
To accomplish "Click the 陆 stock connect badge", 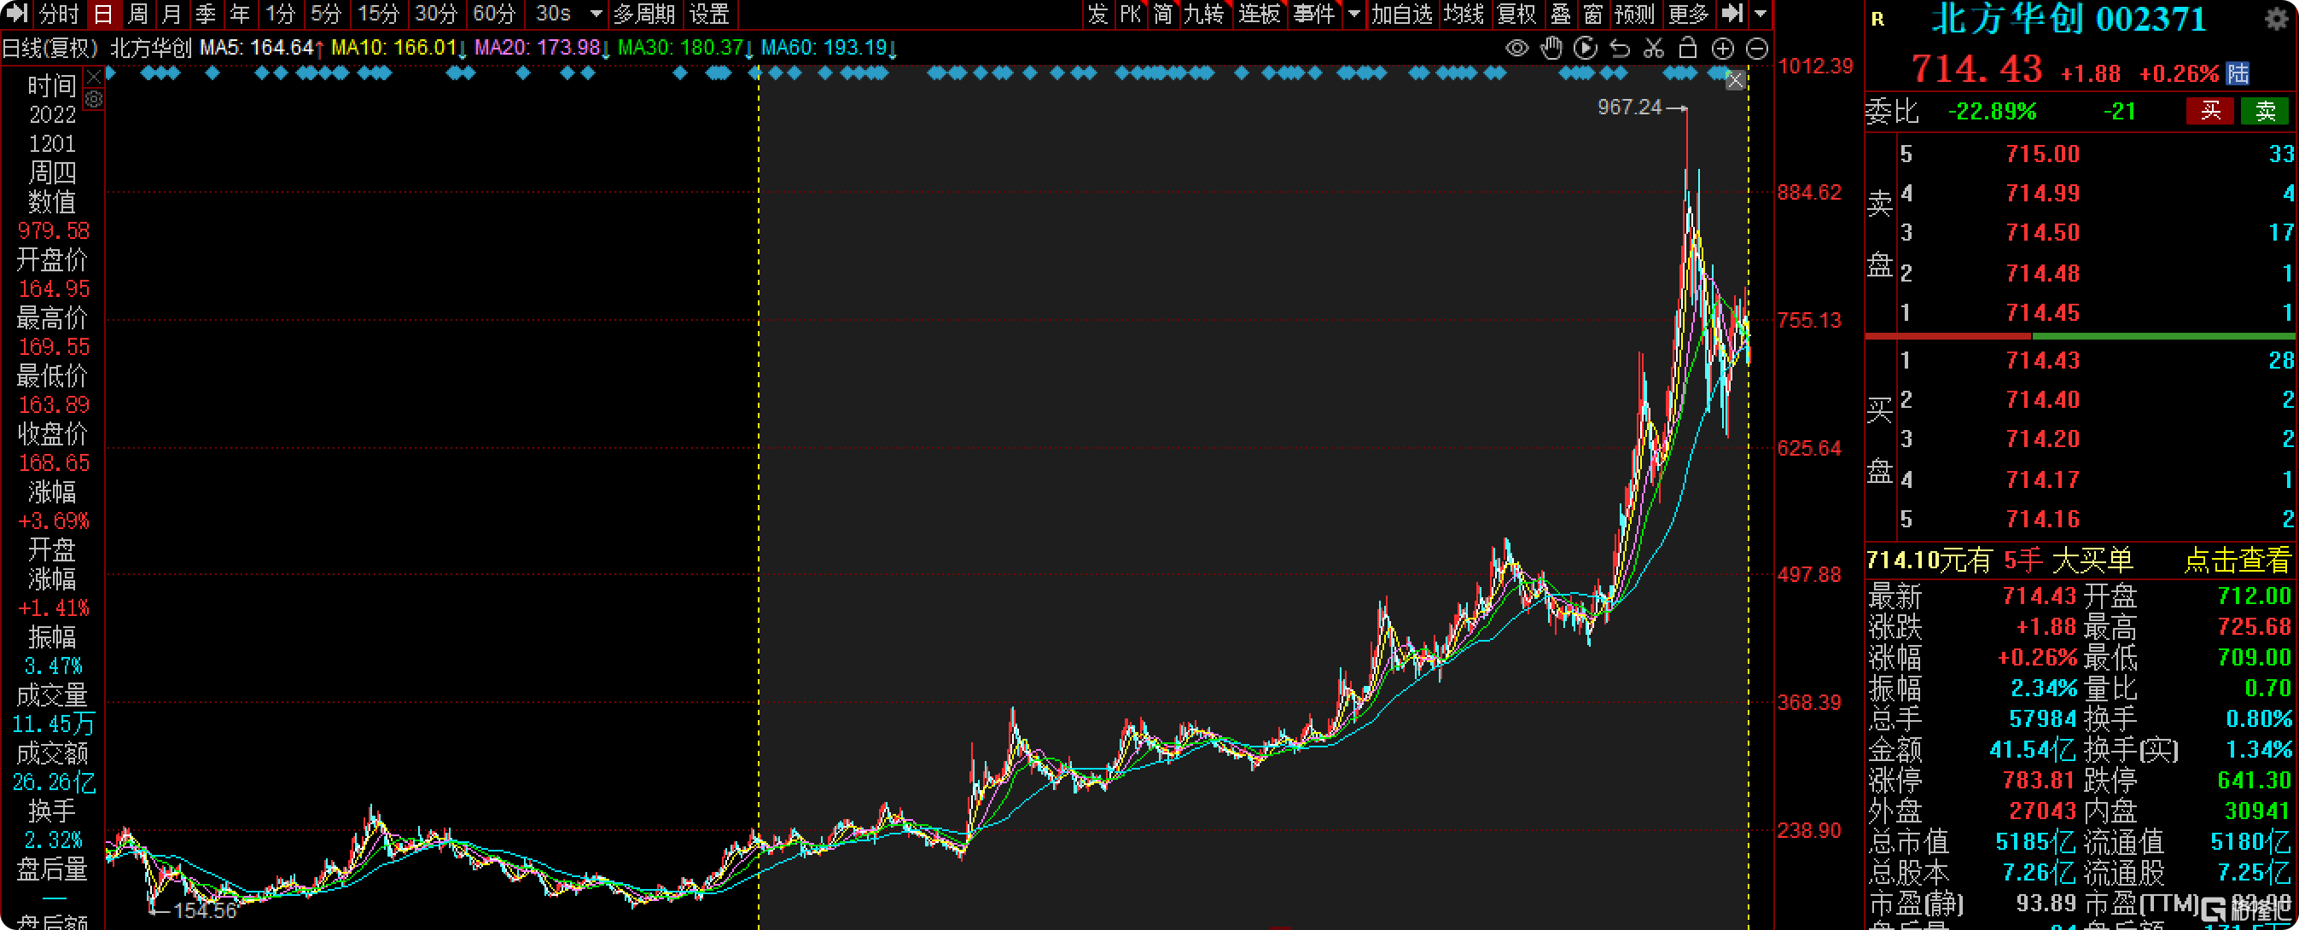I will (2238, 73).
